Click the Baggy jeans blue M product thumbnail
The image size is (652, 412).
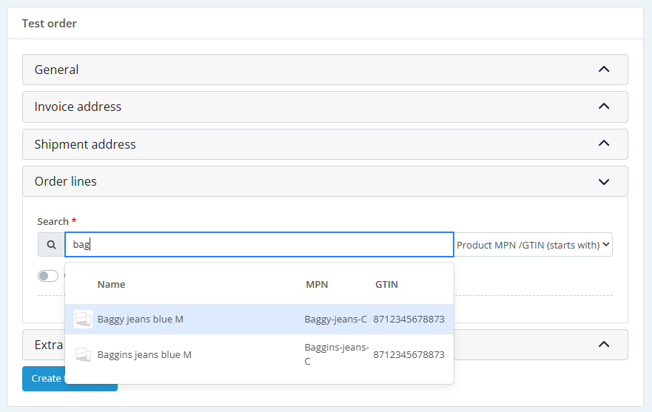83,319
